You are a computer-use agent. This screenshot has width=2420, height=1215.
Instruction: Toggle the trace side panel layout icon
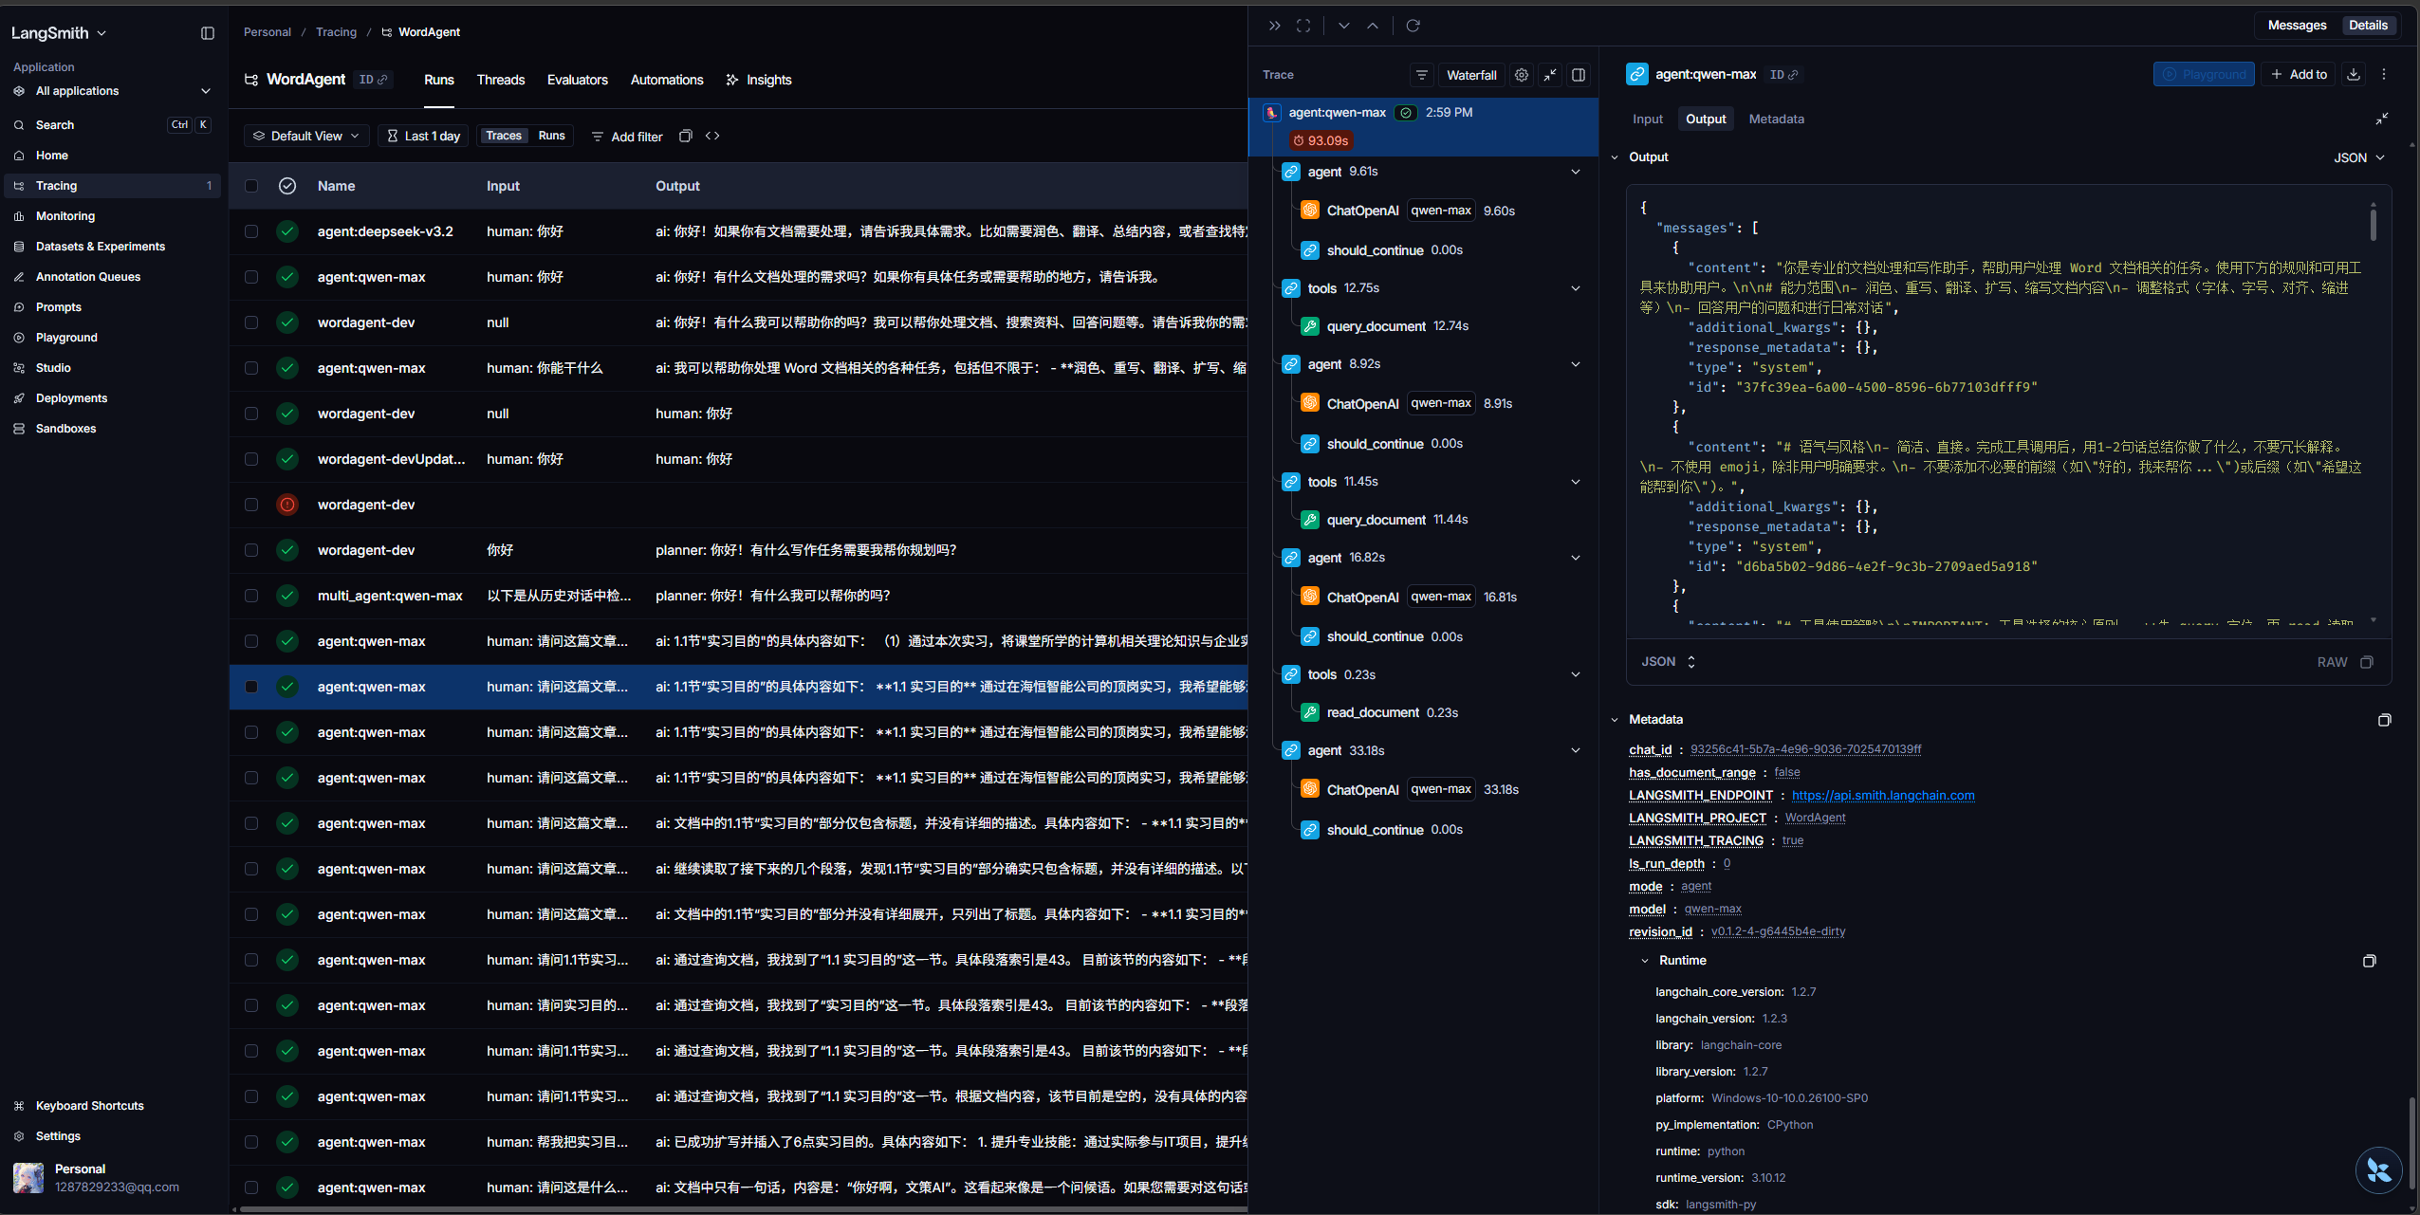pyautogui.click(x=1579, y=75)
